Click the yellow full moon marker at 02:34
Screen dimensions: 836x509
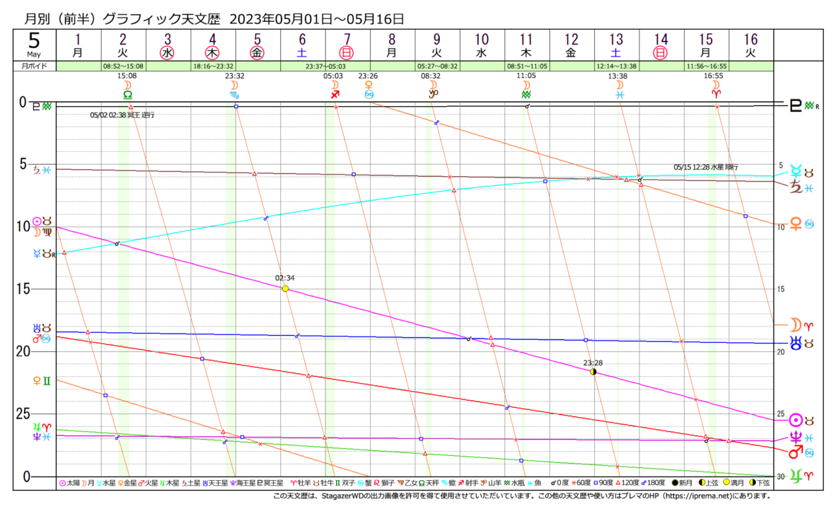[x=285, y=288]
